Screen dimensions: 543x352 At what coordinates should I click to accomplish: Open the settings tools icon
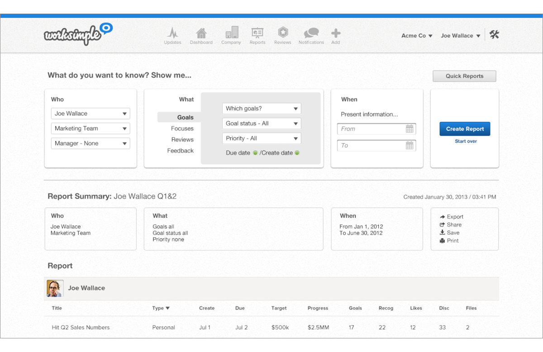[494, 34]
